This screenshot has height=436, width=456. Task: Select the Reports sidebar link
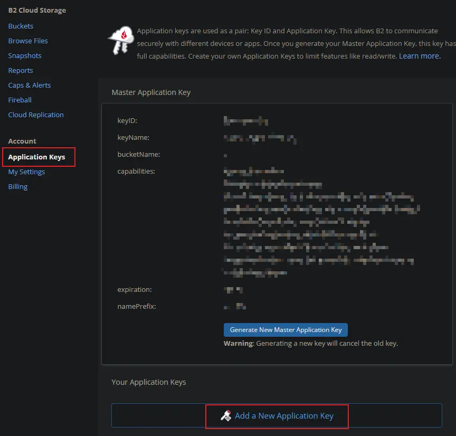[21, 70]
